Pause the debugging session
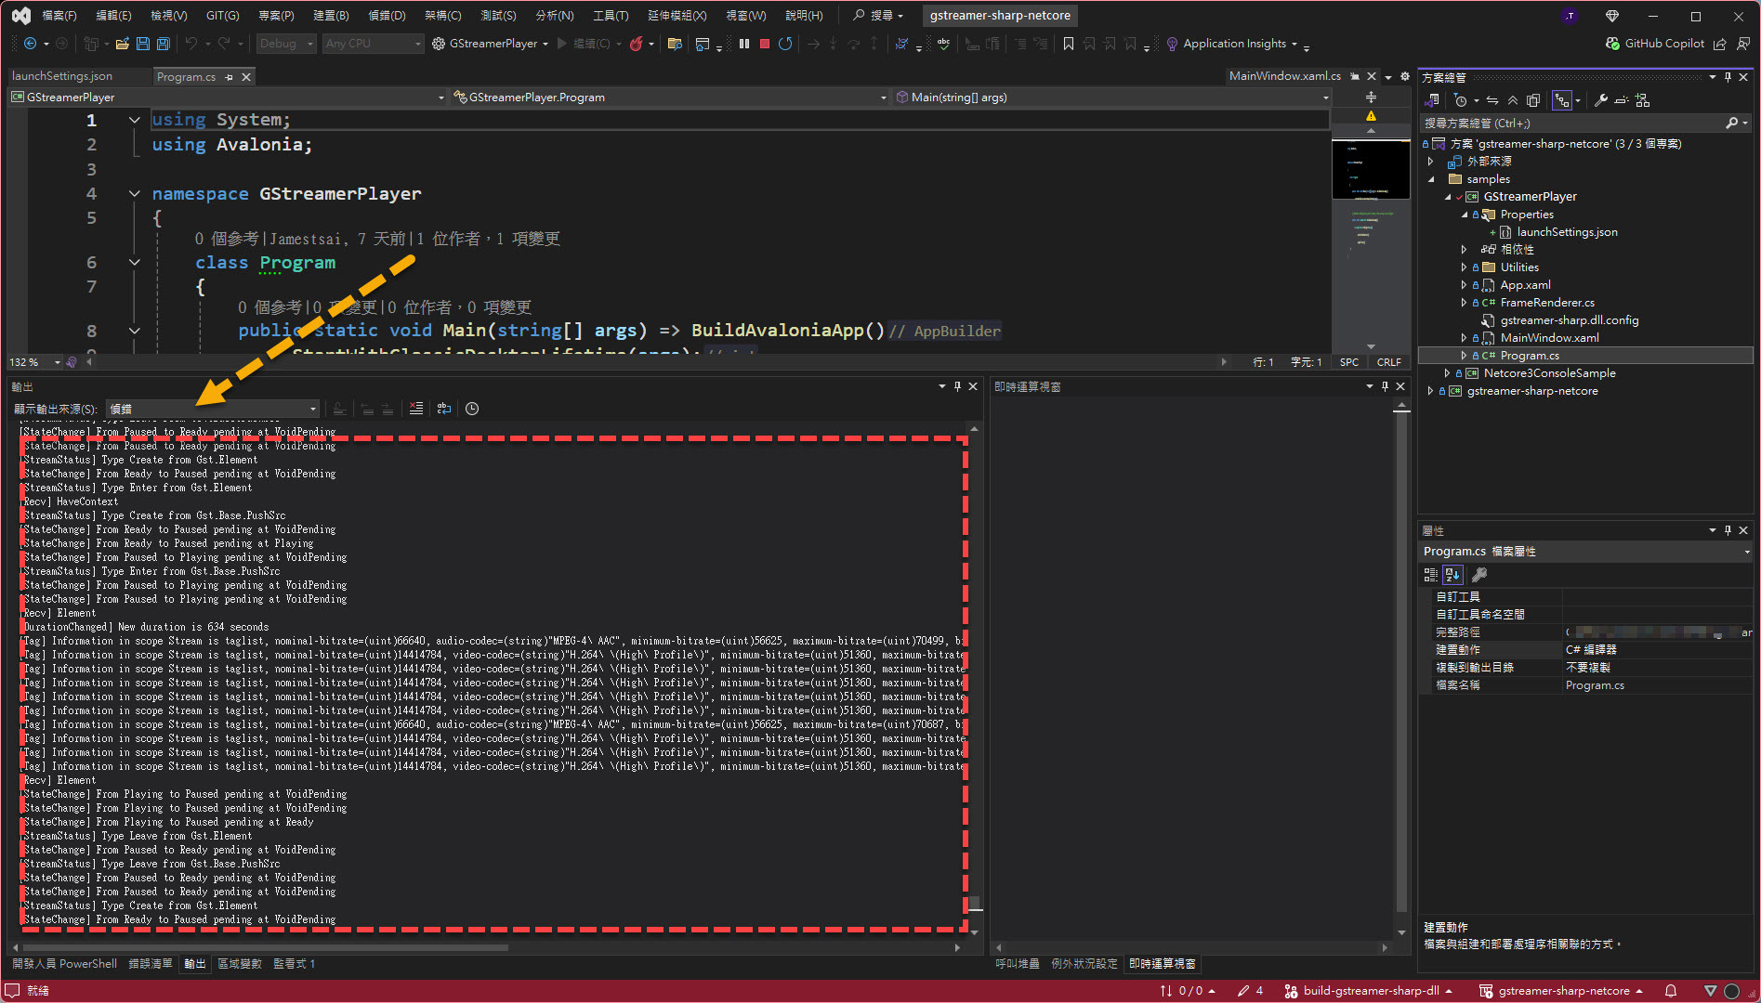 [x=743, y=44]
